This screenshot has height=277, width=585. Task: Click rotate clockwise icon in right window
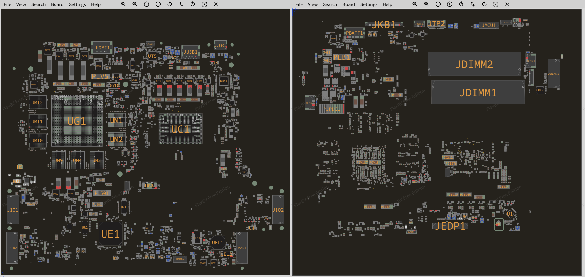(x=484, y=4)
